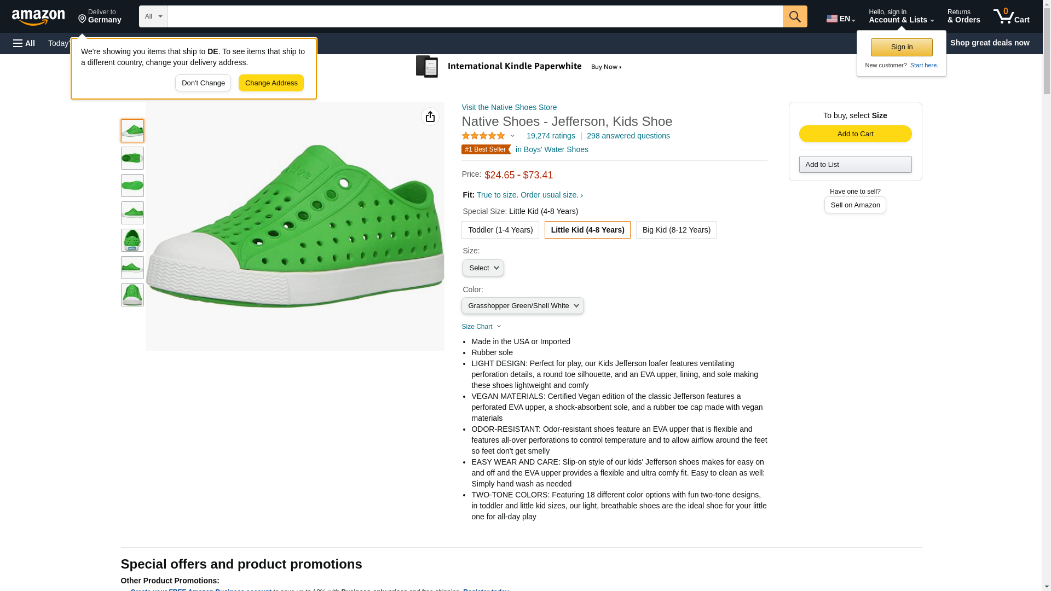Screen dimensions: 1051x591
Task: Open search category All dropdown
Action: pos(153,16)
